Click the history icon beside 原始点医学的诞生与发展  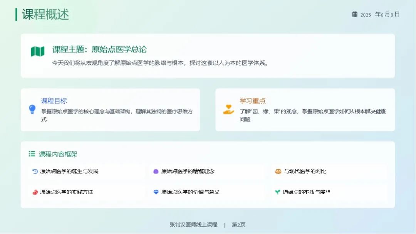pos(35,171)
